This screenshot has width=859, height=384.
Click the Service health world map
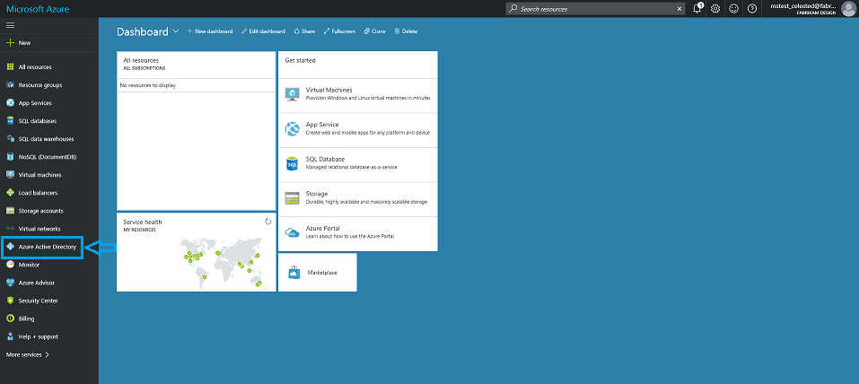pos(215,260)
